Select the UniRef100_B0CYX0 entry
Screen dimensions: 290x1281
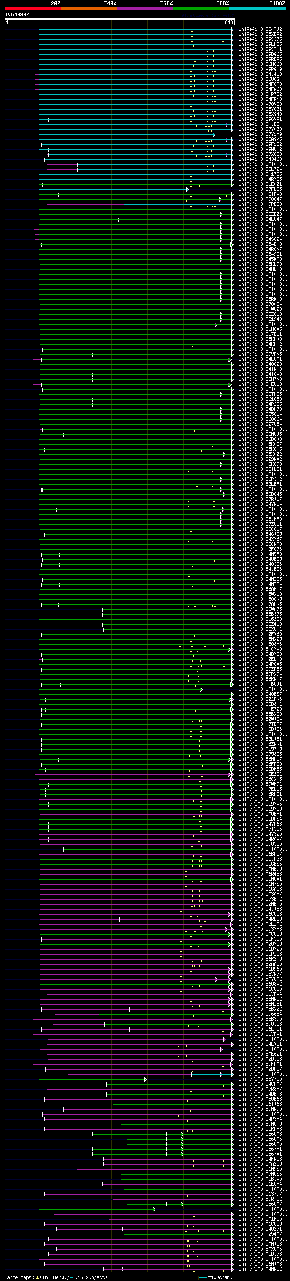[260, 649]
